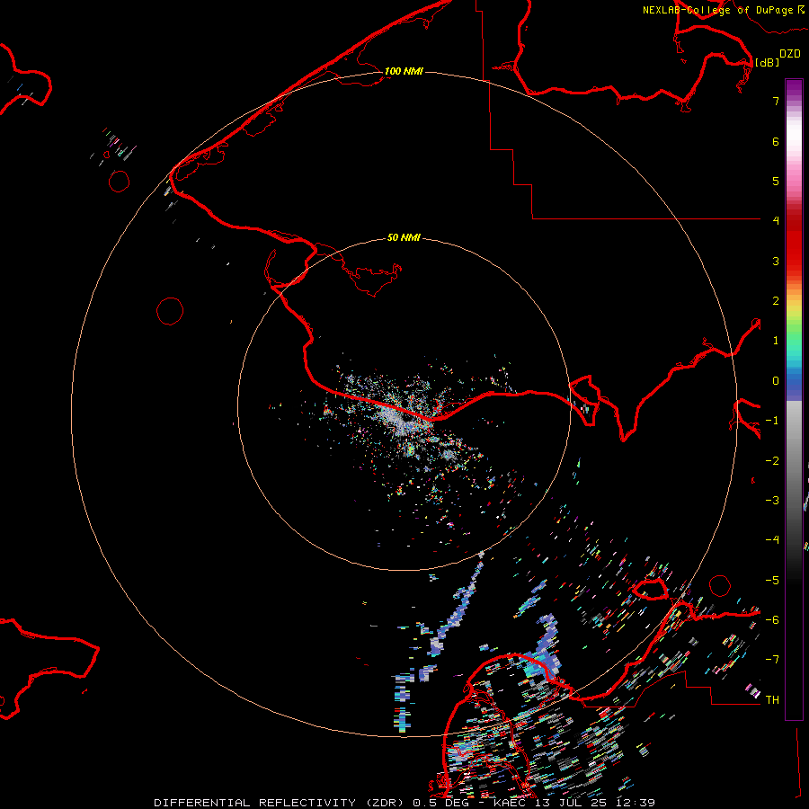Click the [dB] units label

tap(767, 62)
